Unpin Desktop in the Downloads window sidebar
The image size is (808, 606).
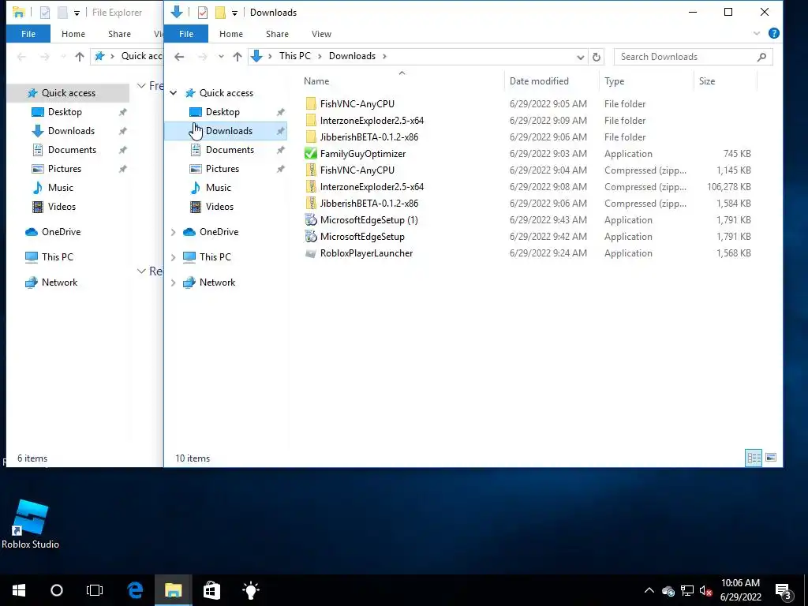coord(280,112)
